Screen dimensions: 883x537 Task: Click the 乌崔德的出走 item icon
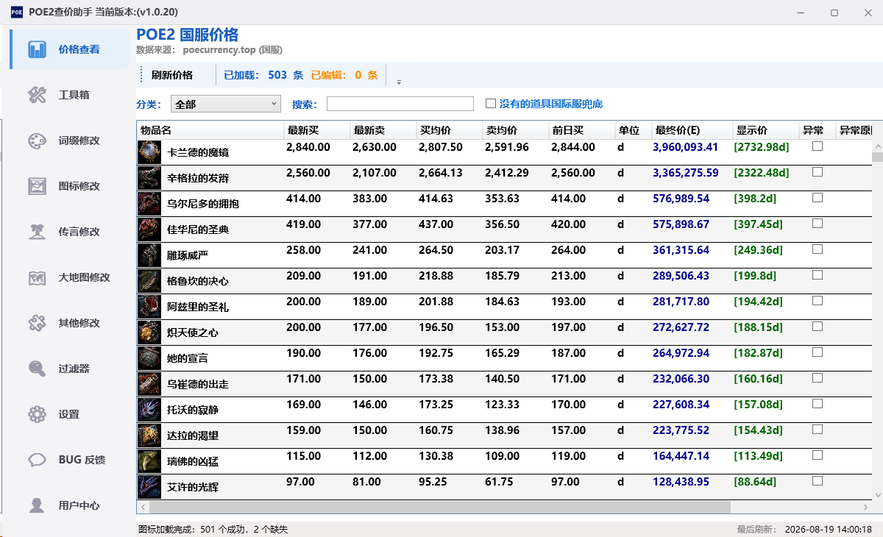tap(149, 384)
